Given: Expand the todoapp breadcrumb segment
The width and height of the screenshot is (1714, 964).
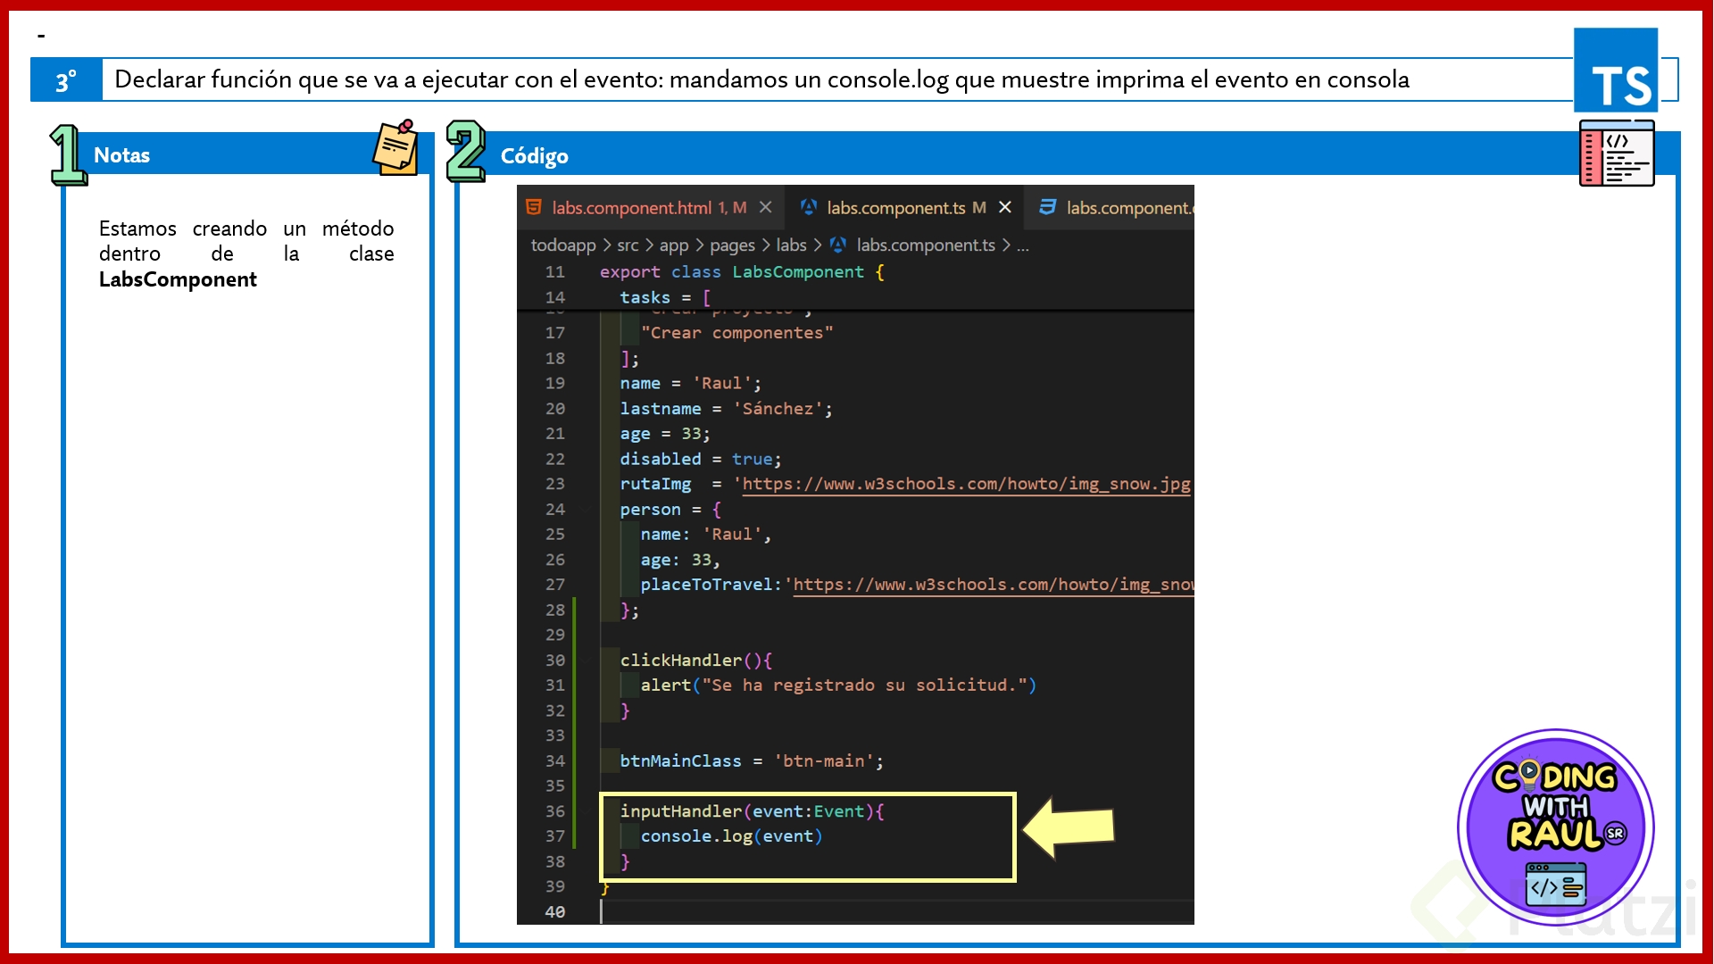Looking at the screenshot, I should click(562, 245).
